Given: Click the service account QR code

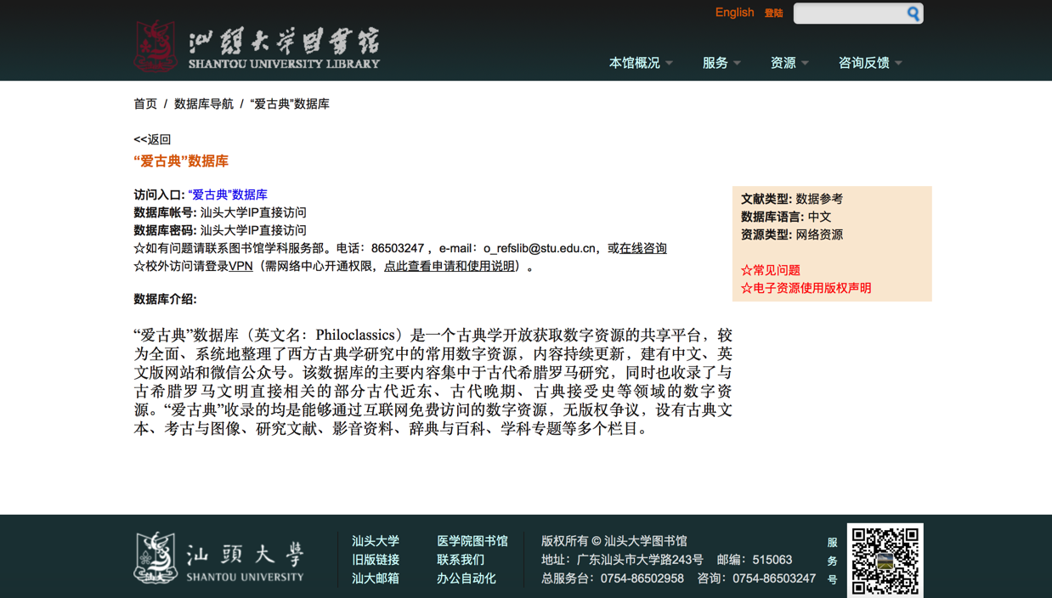Looking at the screenshot, I should (x=885, y=561).
